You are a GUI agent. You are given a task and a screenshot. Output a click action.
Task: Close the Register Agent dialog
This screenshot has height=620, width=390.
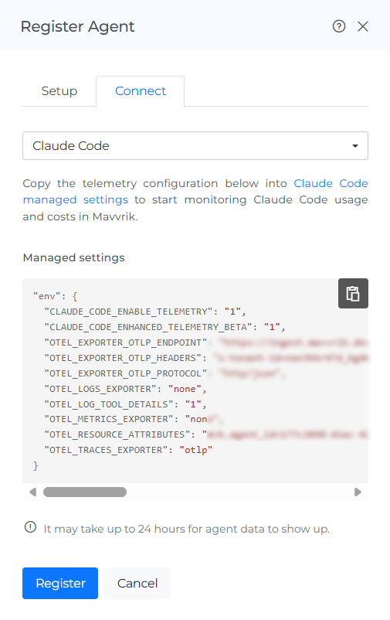pyautogui.click(x=363, y=26)
